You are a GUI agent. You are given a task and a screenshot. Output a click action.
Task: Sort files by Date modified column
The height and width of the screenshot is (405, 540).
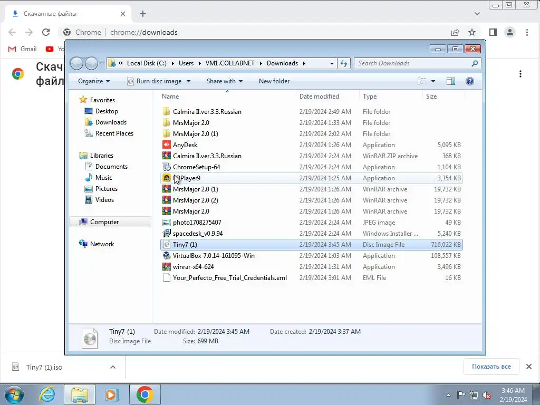pyautogui.click(x=319, y=97)
